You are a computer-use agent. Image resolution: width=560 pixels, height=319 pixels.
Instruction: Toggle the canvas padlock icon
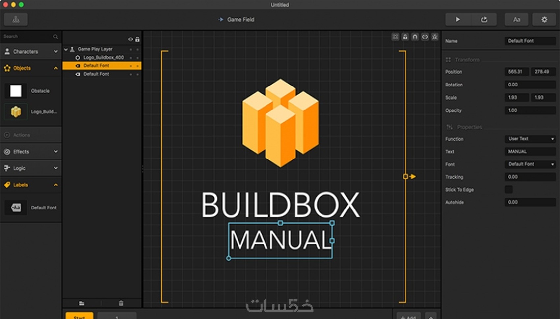pos(405,37)
